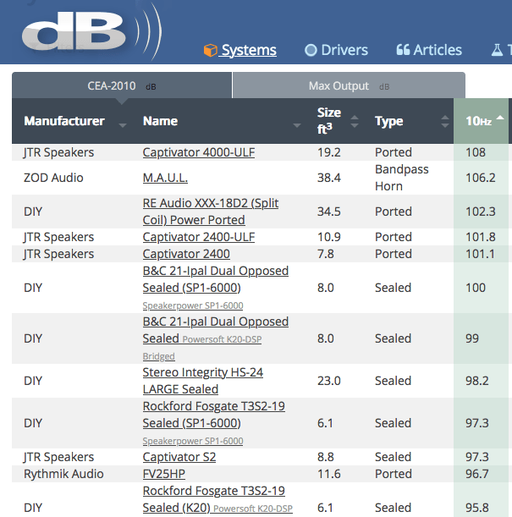
Task: Open RE Audio XXX-18D2 Power Ported link
Action: 211,212
